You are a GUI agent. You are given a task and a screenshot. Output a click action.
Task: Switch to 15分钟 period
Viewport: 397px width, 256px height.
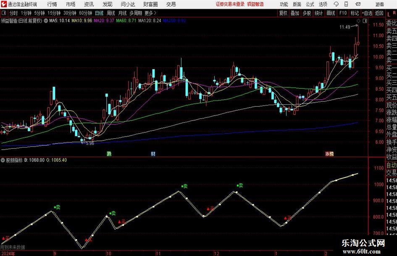54,13
